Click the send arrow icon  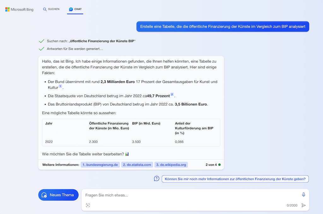tap(303, 205)
